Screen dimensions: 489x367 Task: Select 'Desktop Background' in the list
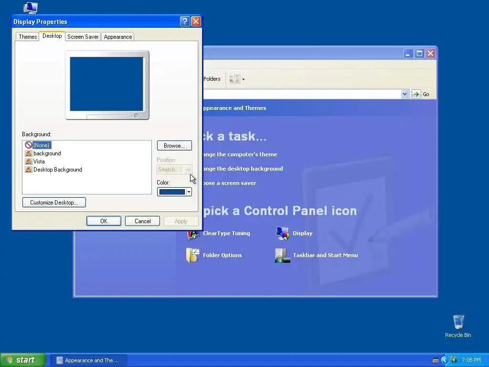pyautogui.click(x=58, y=170)
